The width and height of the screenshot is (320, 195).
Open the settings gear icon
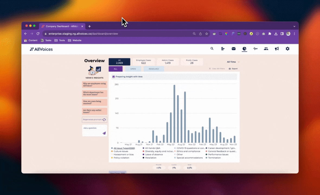tap(287, 49)
